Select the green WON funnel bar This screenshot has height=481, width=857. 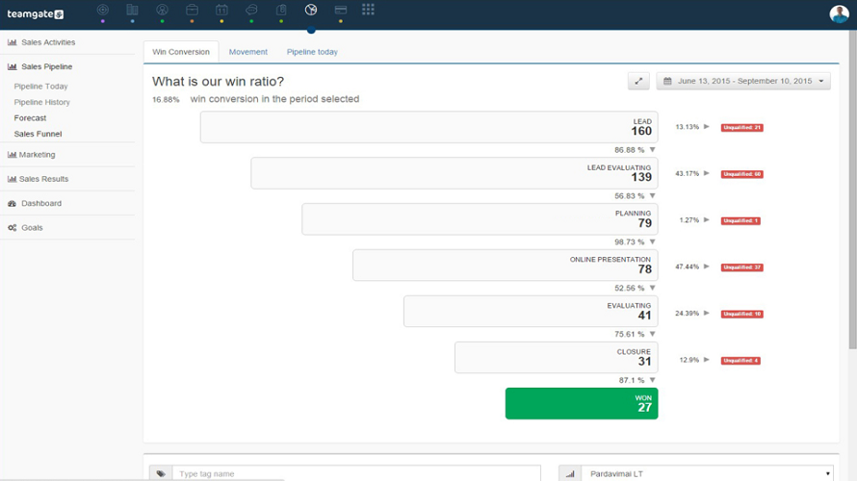(582, 403)
